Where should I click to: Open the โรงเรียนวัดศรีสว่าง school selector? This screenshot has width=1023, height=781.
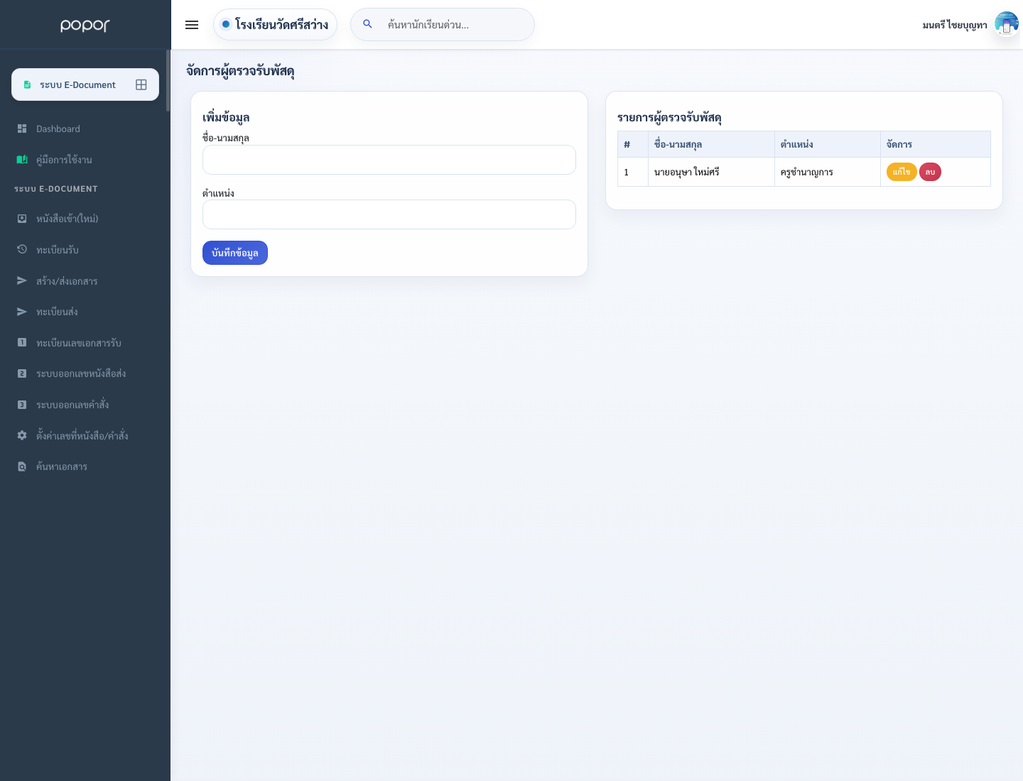pos(275,24)
